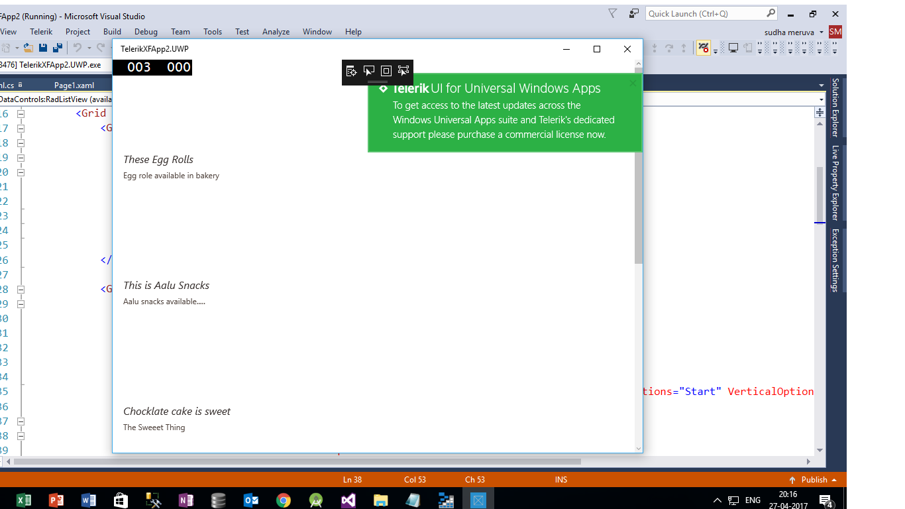This screenshot has height=509, width=905.
Task: Toggle track focused element in debug overlay
Action: tap(403, 71)
